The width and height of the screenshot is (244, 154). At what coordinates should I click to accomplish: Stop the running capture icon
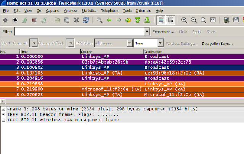(x=34, y=20)
